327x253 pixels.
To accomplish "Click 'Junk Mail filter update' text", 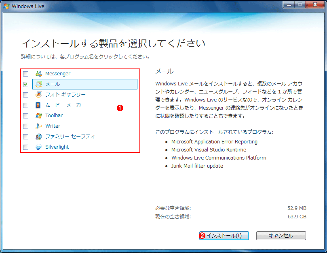I will point(197,166).
